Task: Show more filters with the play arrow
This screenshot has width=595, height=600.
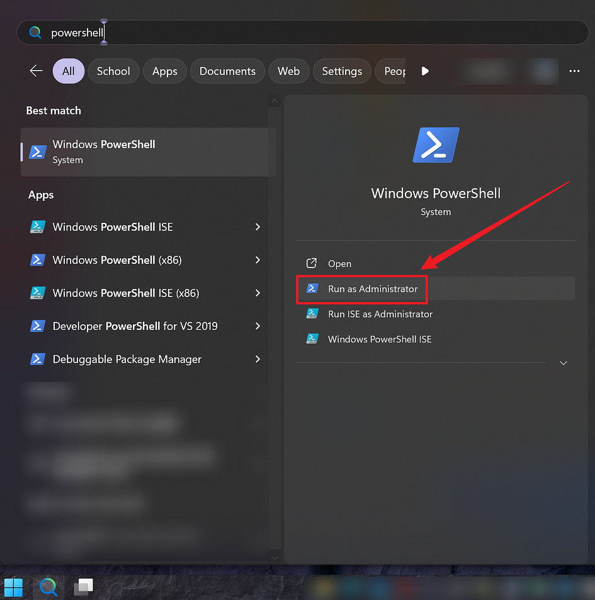Action: [x=425, y=71]
